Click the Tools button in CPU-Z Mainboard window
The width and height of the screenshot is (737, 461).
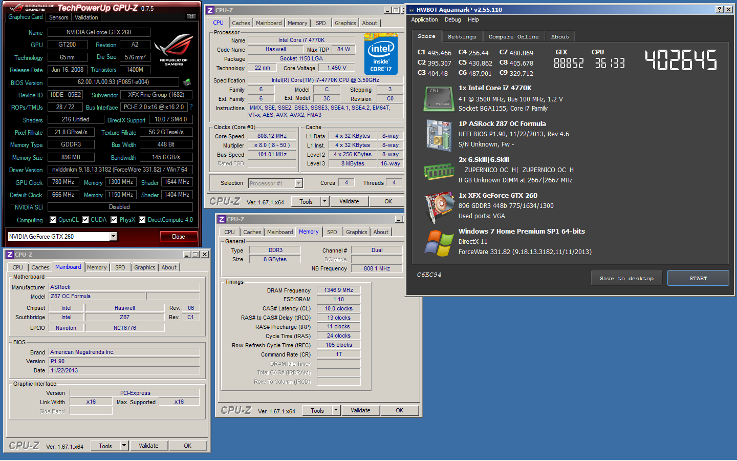[x=105, y=446]
